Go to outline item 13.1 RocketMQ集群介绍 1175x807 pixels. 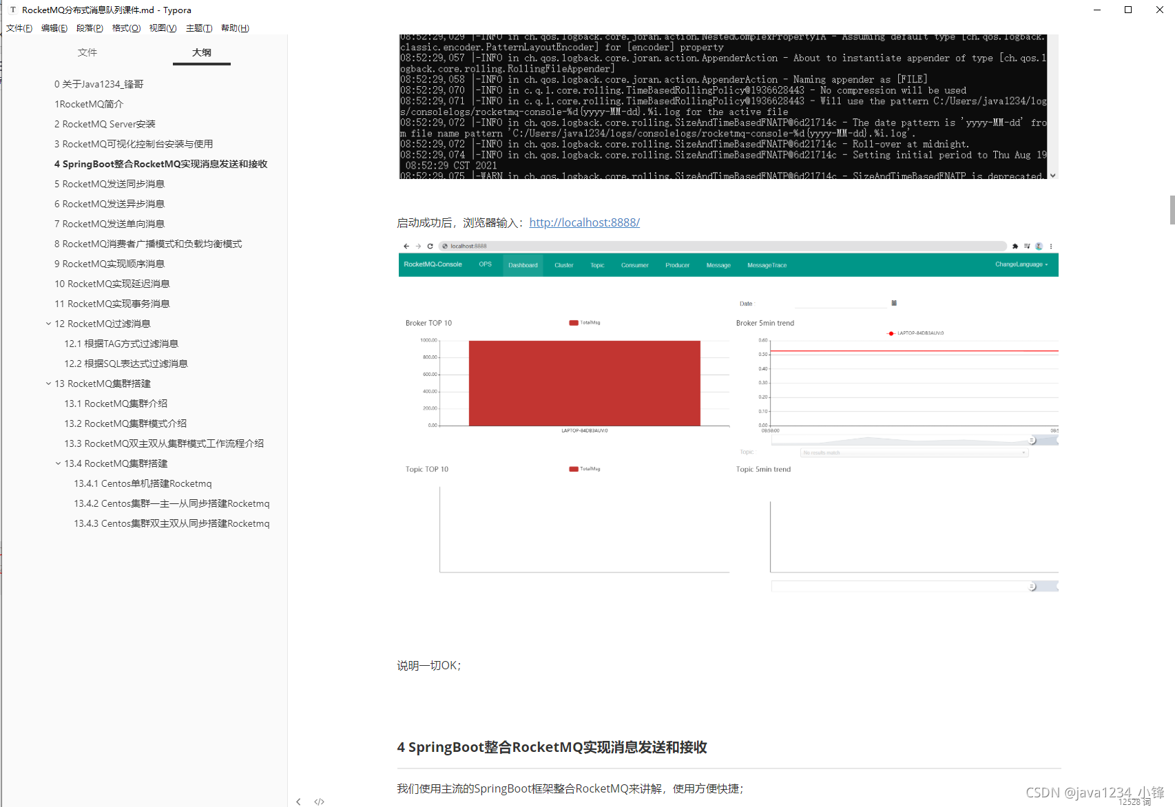116,403
